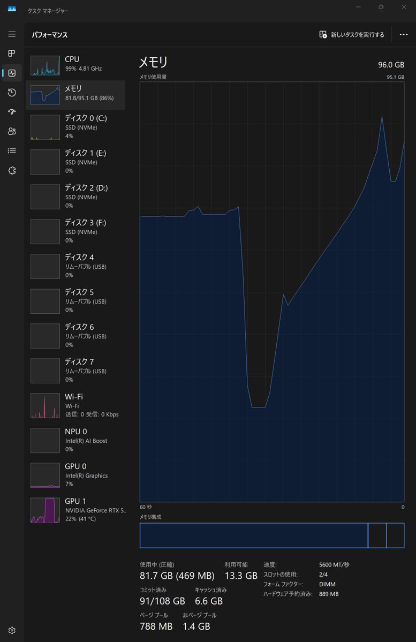Select ディスク 1 (E:) item

[x=75, y=162]
